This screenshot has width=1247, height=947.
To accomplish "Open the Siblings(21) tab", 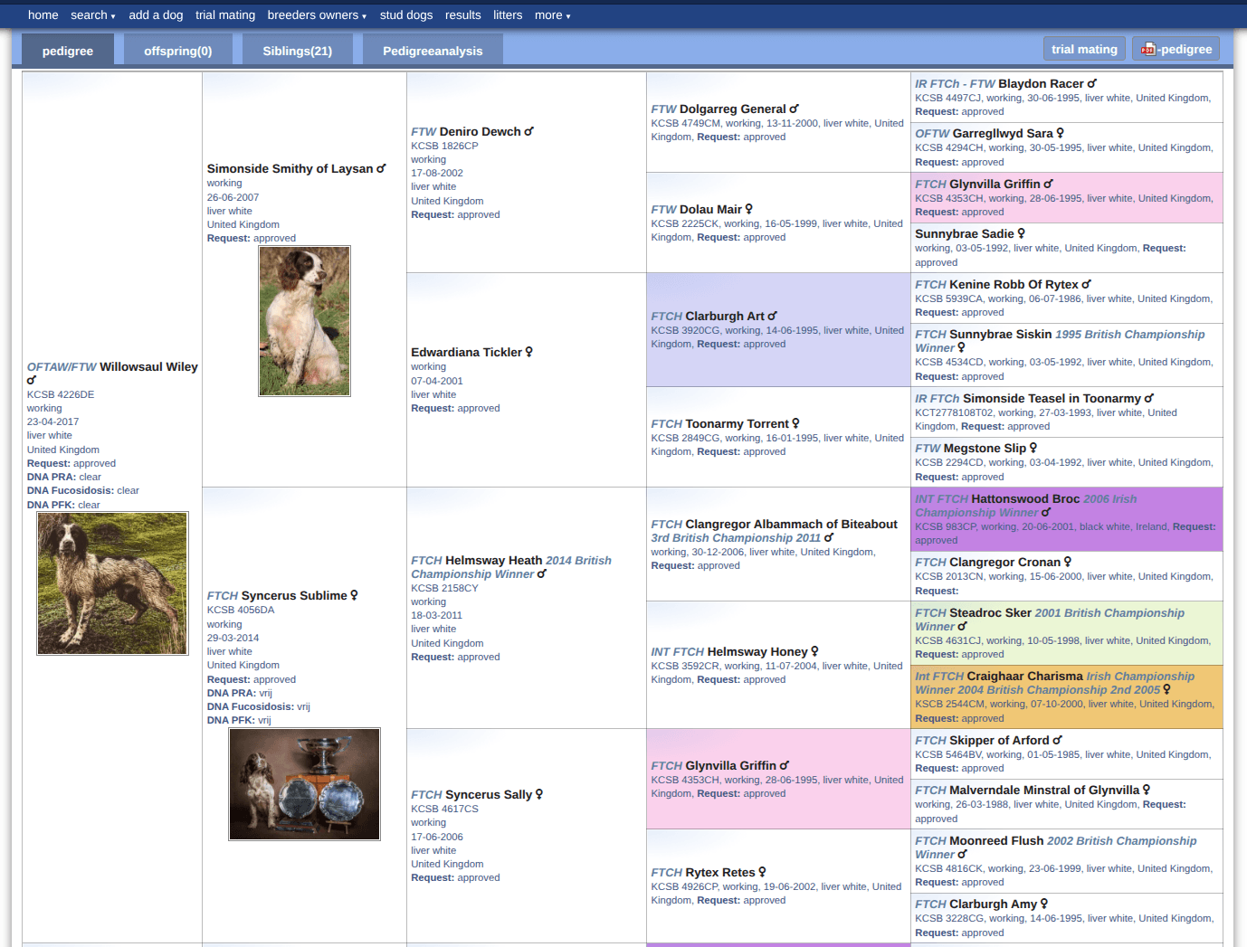I will [298, 51].
